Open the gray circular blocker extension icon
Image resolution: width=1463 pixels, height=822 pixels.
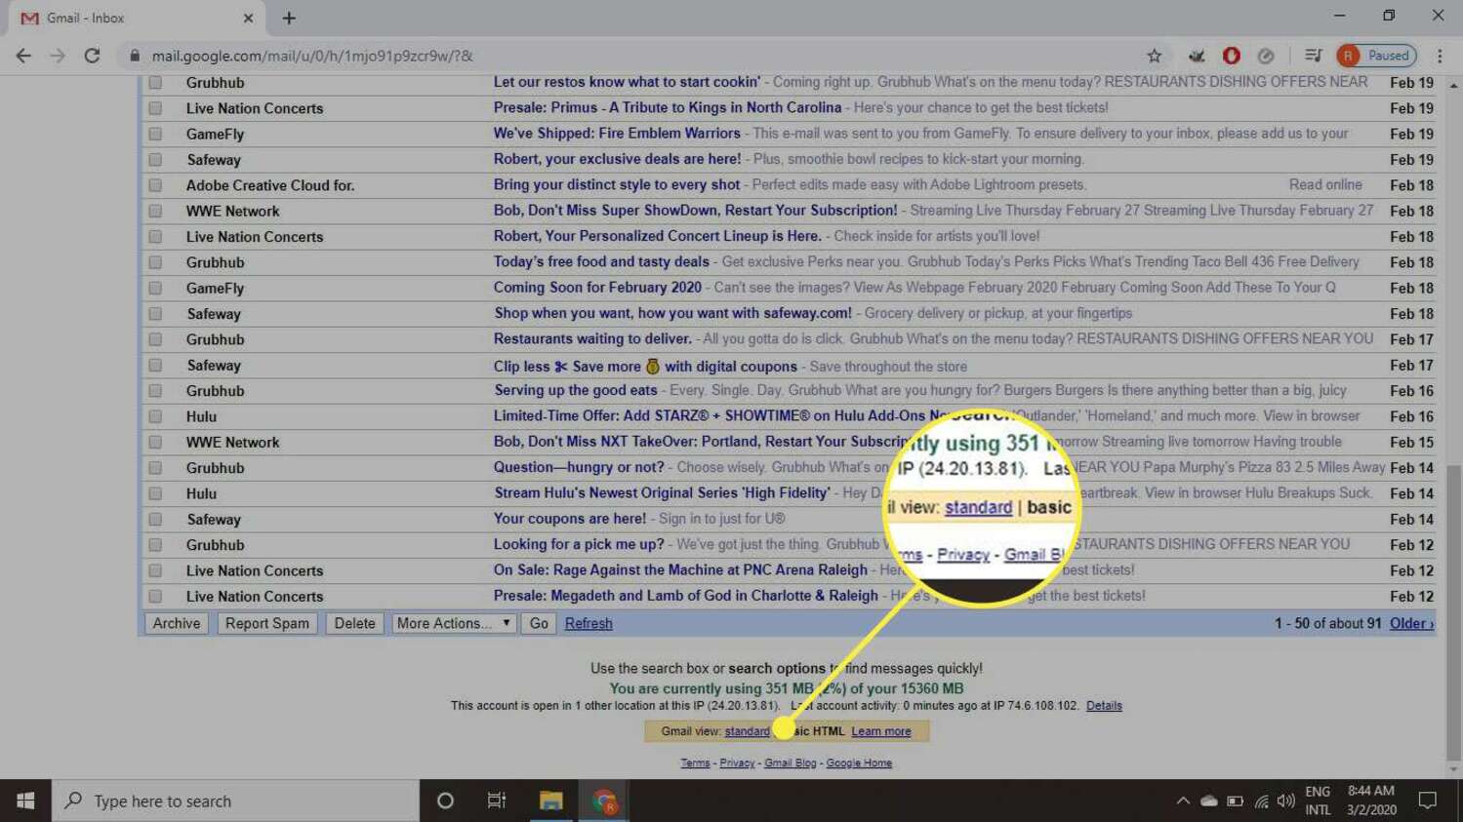pos(1266,56)
